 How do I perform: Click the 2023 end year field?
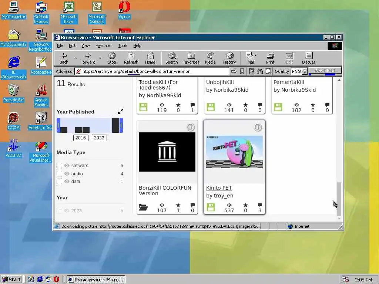99,138
